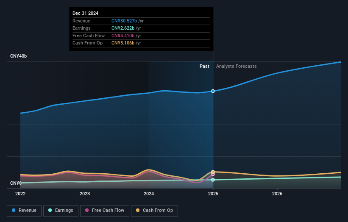Toggle the Cash From Op legend button
Viewport: 348px width, 222px height.
(154, 211)
